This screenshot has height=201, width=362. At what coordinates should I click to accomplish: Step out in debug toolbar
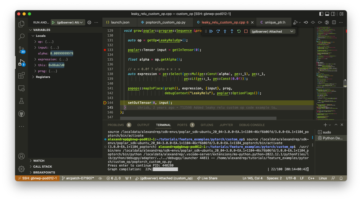(232, 31)
